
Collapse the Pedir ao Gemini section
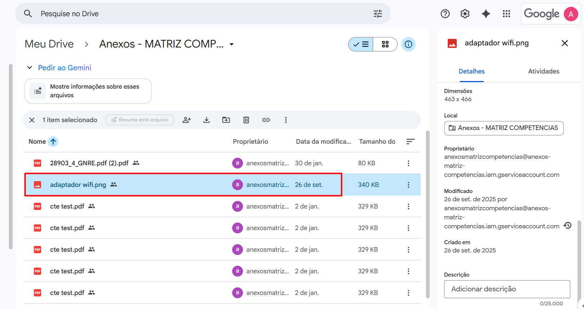(x=30, y=68)
